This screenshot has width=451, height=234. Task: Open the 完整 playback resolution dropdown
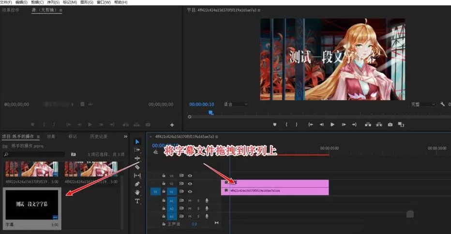point(422,104)
